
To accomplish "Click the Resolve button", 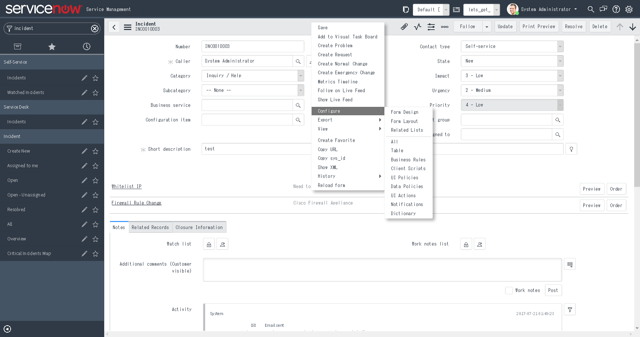I will click(x=573, y=26).
